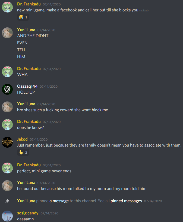Click the message "perfect, mini game never ends"
The width and height of the screenshot is (183, 222).
(x=44, y=171)
